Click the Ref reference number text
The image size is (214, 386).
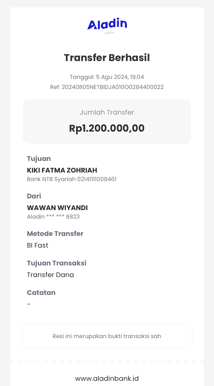[x=107, y=87]
